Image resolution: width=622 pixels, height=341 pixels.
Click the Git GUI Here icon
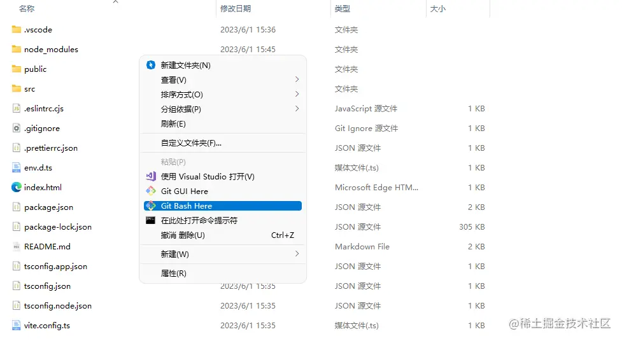pyautogui.click(x=151, y=191)
